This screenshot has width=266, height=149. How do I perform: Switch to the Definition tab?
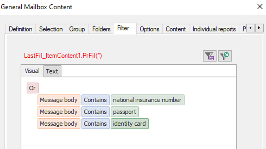(21, 29)
